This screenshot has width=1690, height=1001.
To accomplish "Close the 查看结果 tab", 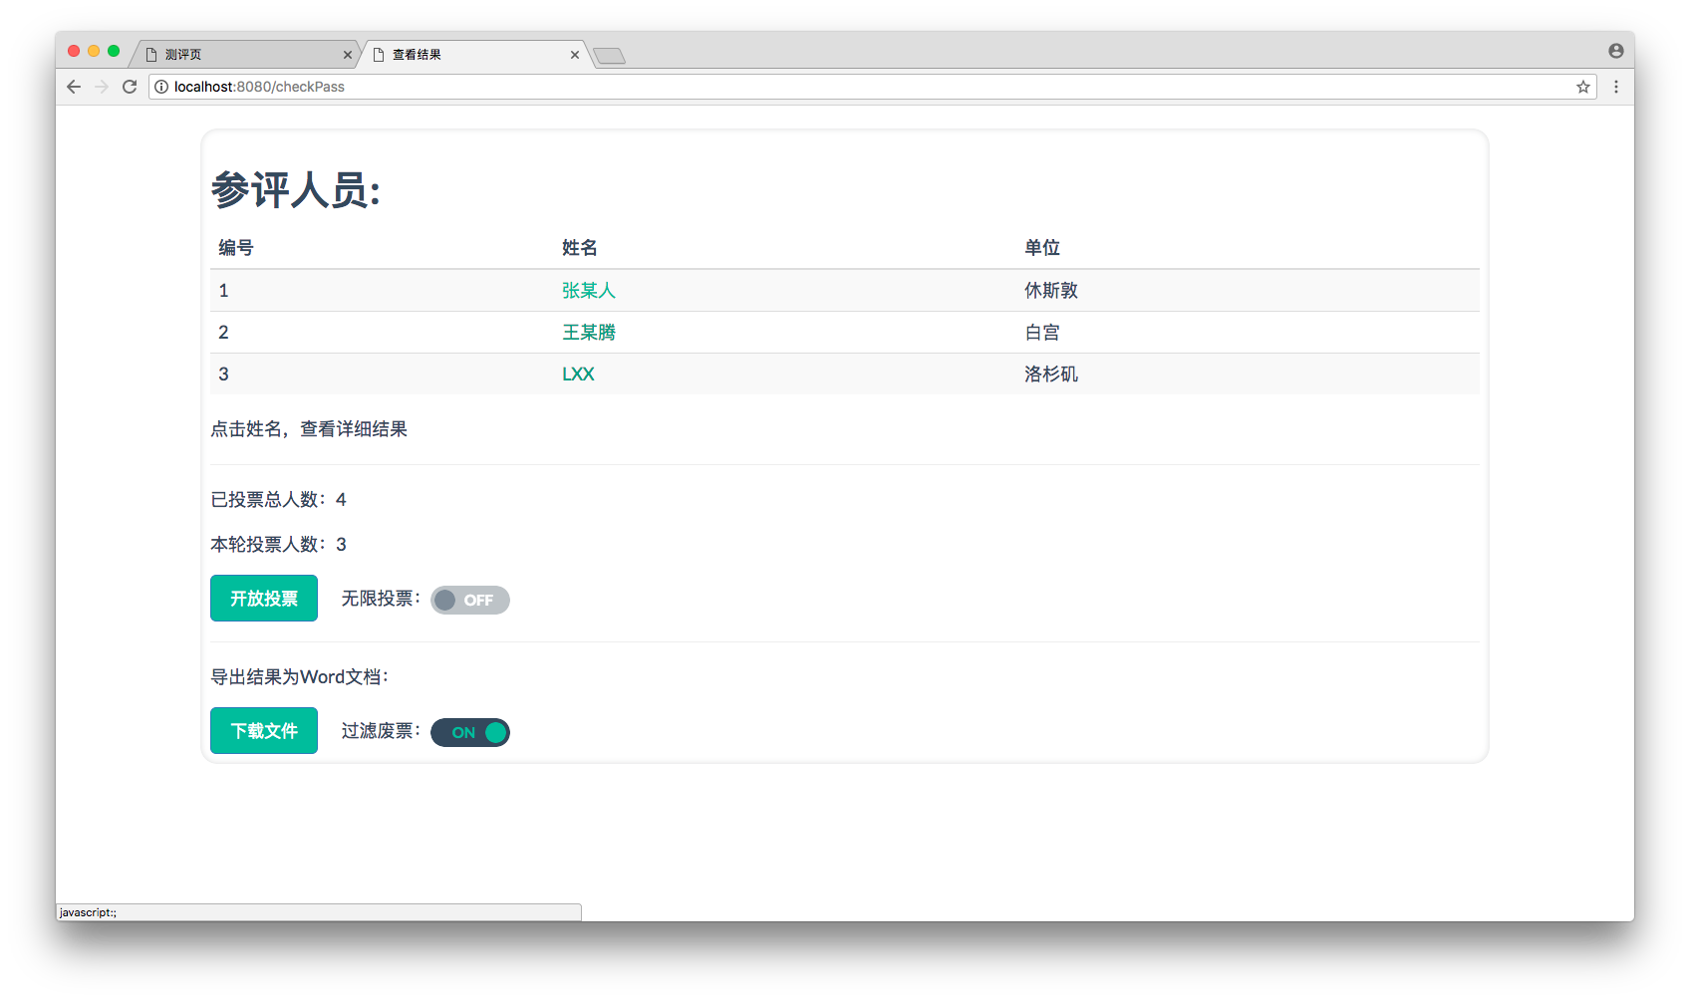I will 575,55.
